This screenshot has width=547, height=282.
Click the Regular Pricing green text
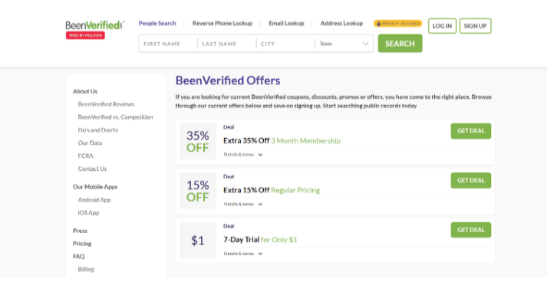pos(295,190)
